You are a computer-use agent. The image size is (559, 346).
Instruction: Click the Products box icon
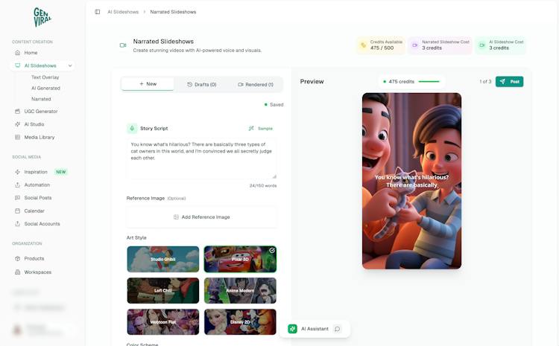(17, 258)
